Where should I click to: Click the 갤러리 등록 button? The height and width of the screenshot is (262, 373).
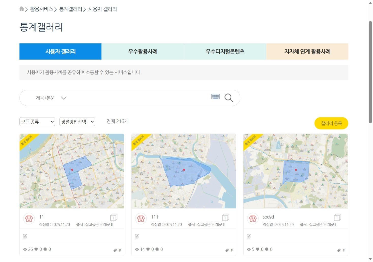click(331, 123)
